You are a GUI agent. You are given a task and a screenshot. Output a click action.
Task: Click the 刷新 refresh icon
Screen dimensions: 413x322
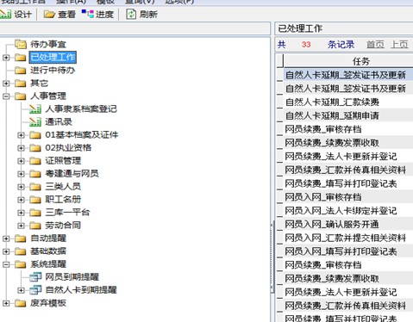click(x=131, y=14)
